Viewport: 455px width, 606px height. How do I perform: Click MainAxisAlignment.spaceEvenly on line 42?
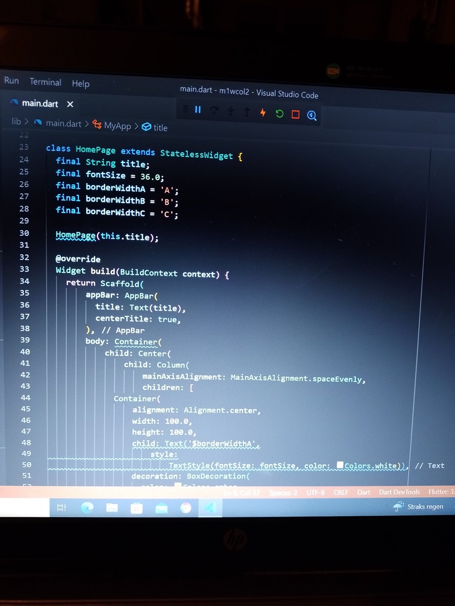(x=297, y=378)
